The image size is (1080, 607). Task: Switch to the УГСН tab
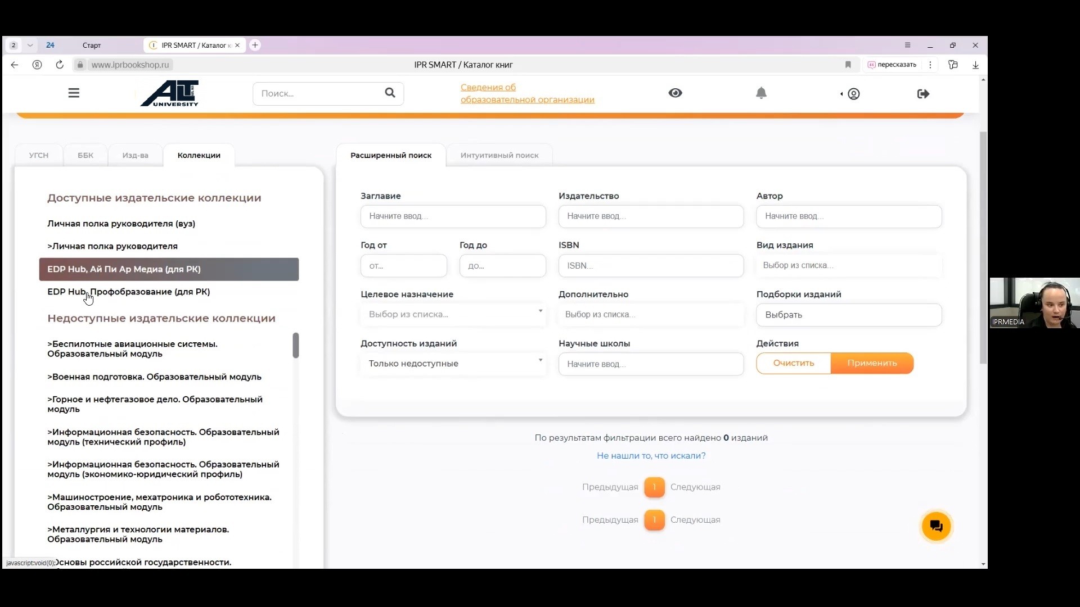point(39,156)
